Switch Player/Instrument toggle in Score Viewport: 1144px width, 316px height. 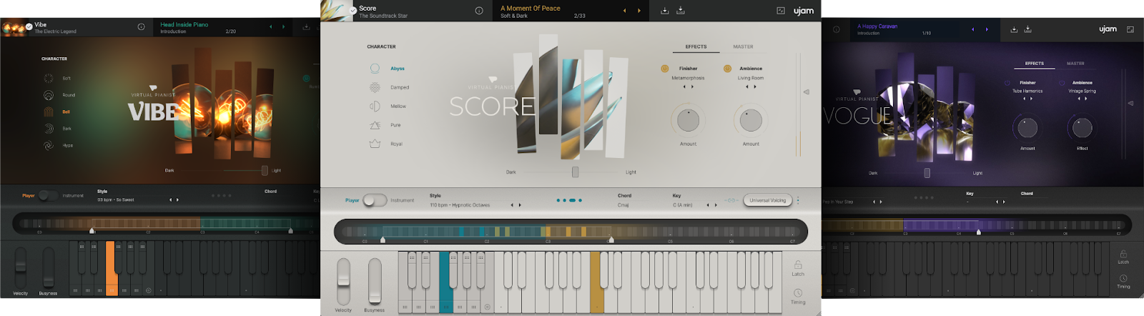(x=374, y=200)
